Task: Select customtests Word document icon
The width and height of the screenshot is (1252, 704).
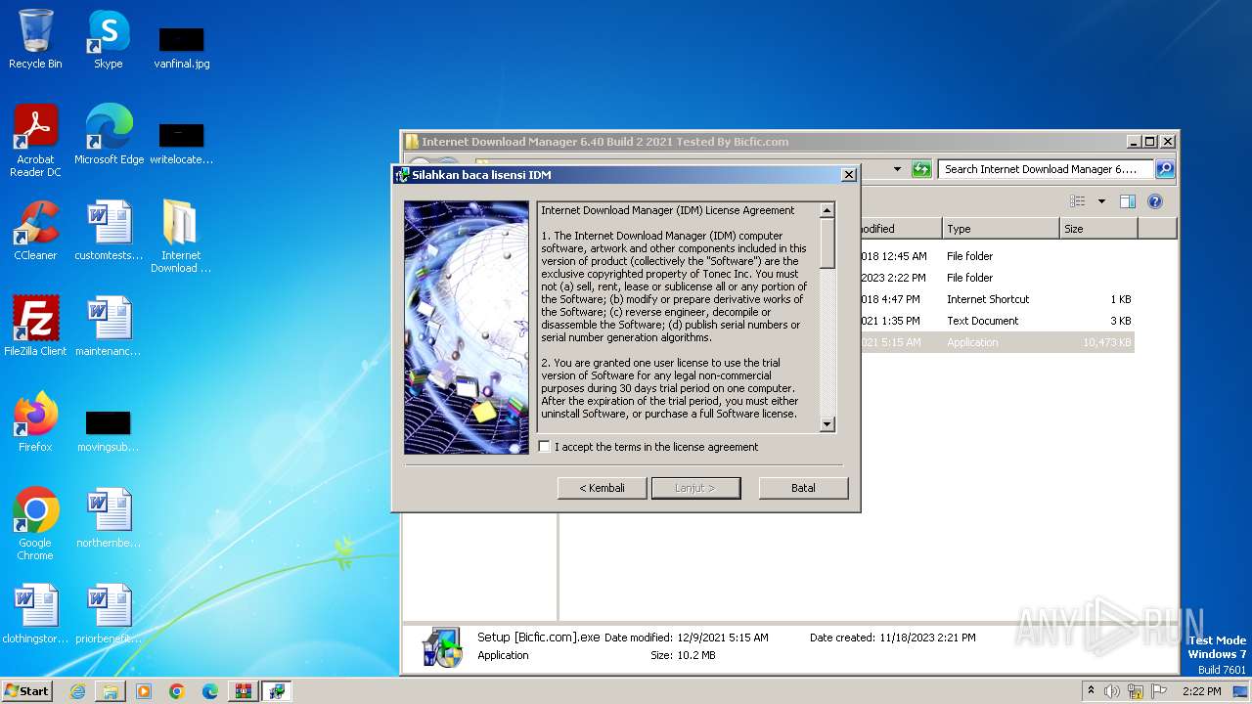Action: [x=108, y=231]
